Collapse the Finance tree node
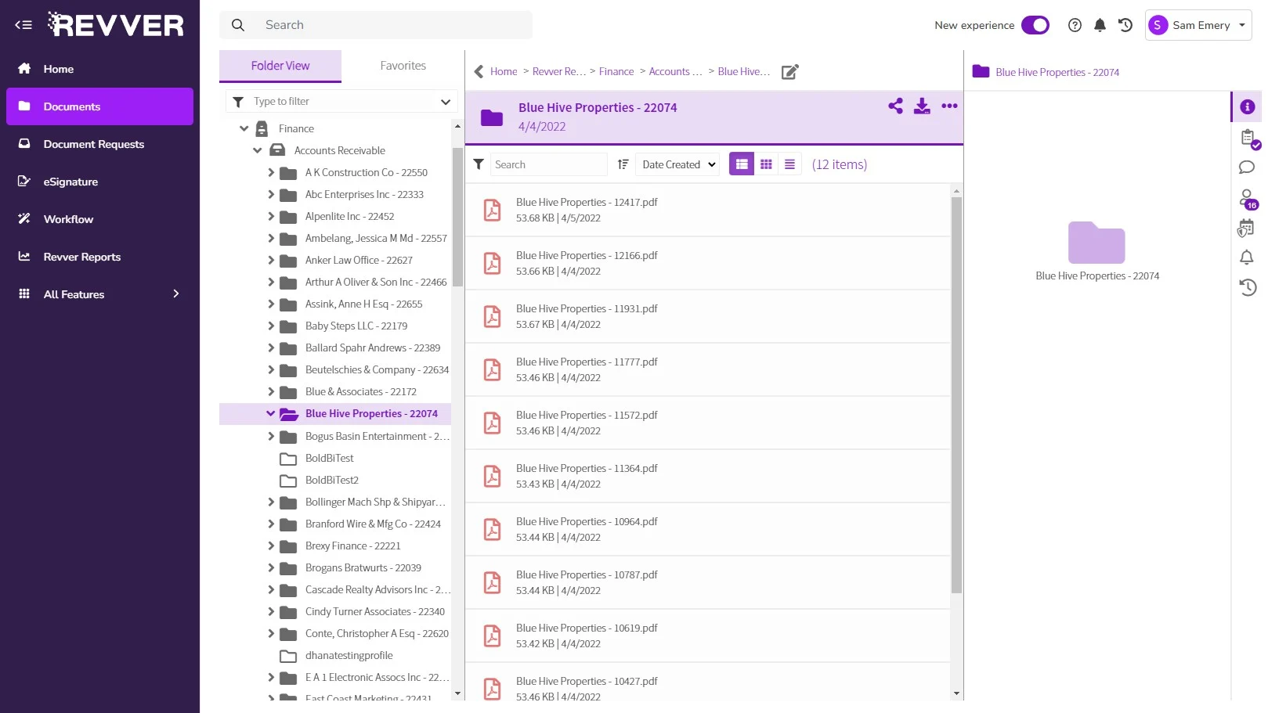The image size is (1268, 713). point(244,128)
